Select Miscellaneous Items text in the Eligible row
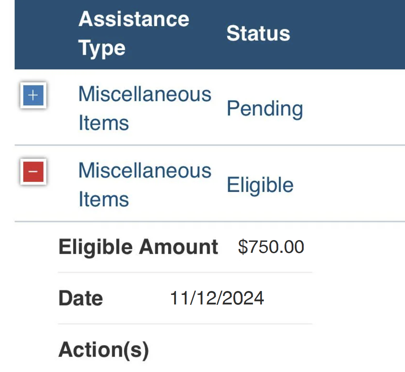The height and width of the screenshot is (372, 405). [145, 185]
